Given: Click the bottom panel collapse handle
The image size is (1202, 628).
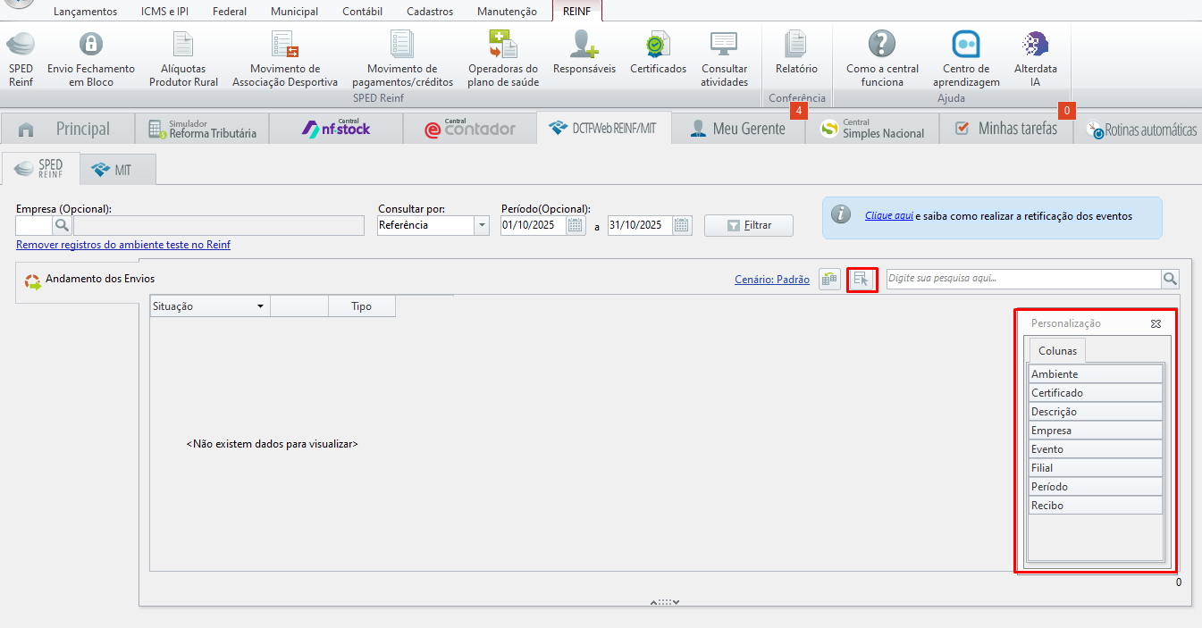Looking at the screenshot, I should (665, 602).
